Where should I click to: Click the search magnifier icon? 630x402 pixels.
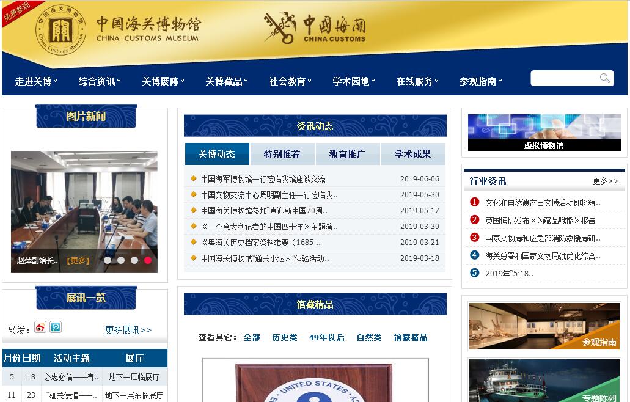point(604,78)
